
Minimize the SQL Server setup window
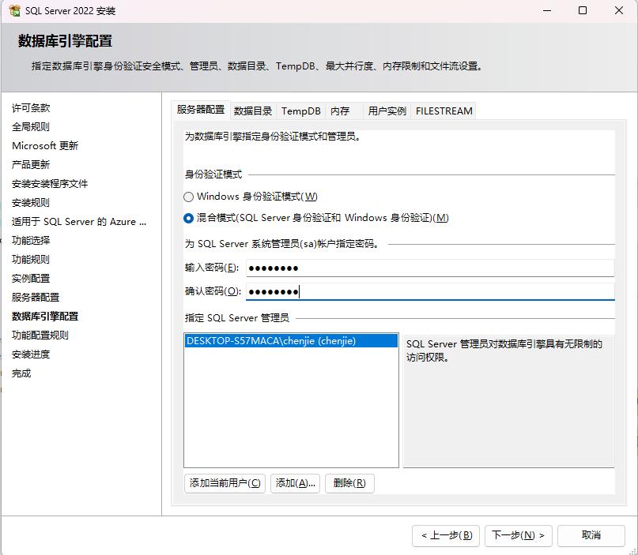point(546,11)
